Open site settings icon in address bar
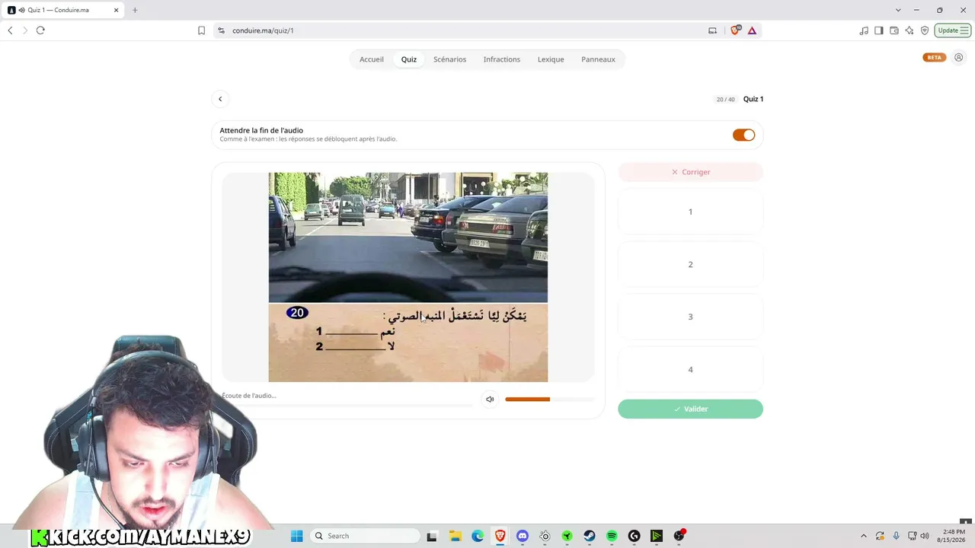 [222, 30]
